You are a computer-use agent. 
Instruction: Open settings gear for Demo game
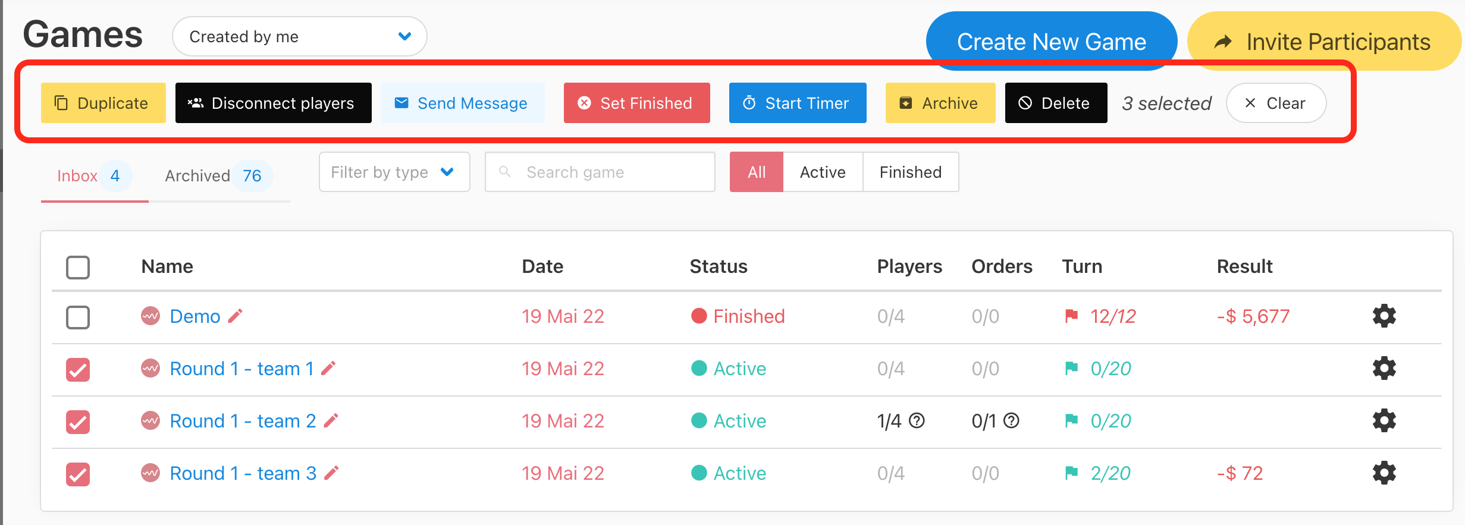tap(1384, 316)
